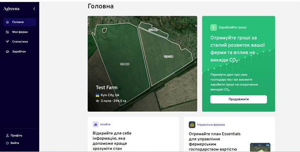Click the 3 поля · 294,5 га text
This screenshot has height=152, width=300.
pyautogui.click(x=113, y=101)
